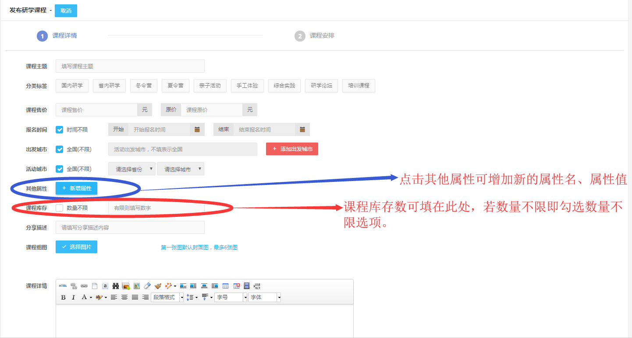Viewport: 632px width, 338px height.
Task: Click 添加出发城市 red button
Action: tap(292, 149)
